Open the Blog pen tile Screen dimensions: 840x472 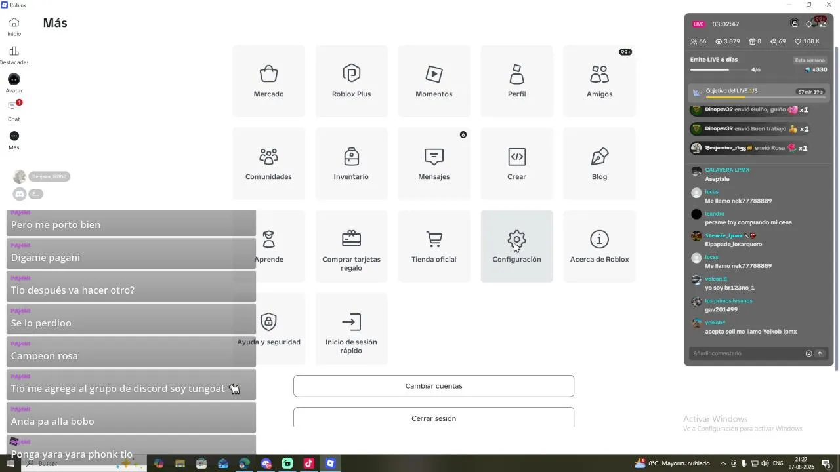tap(599, 164)
